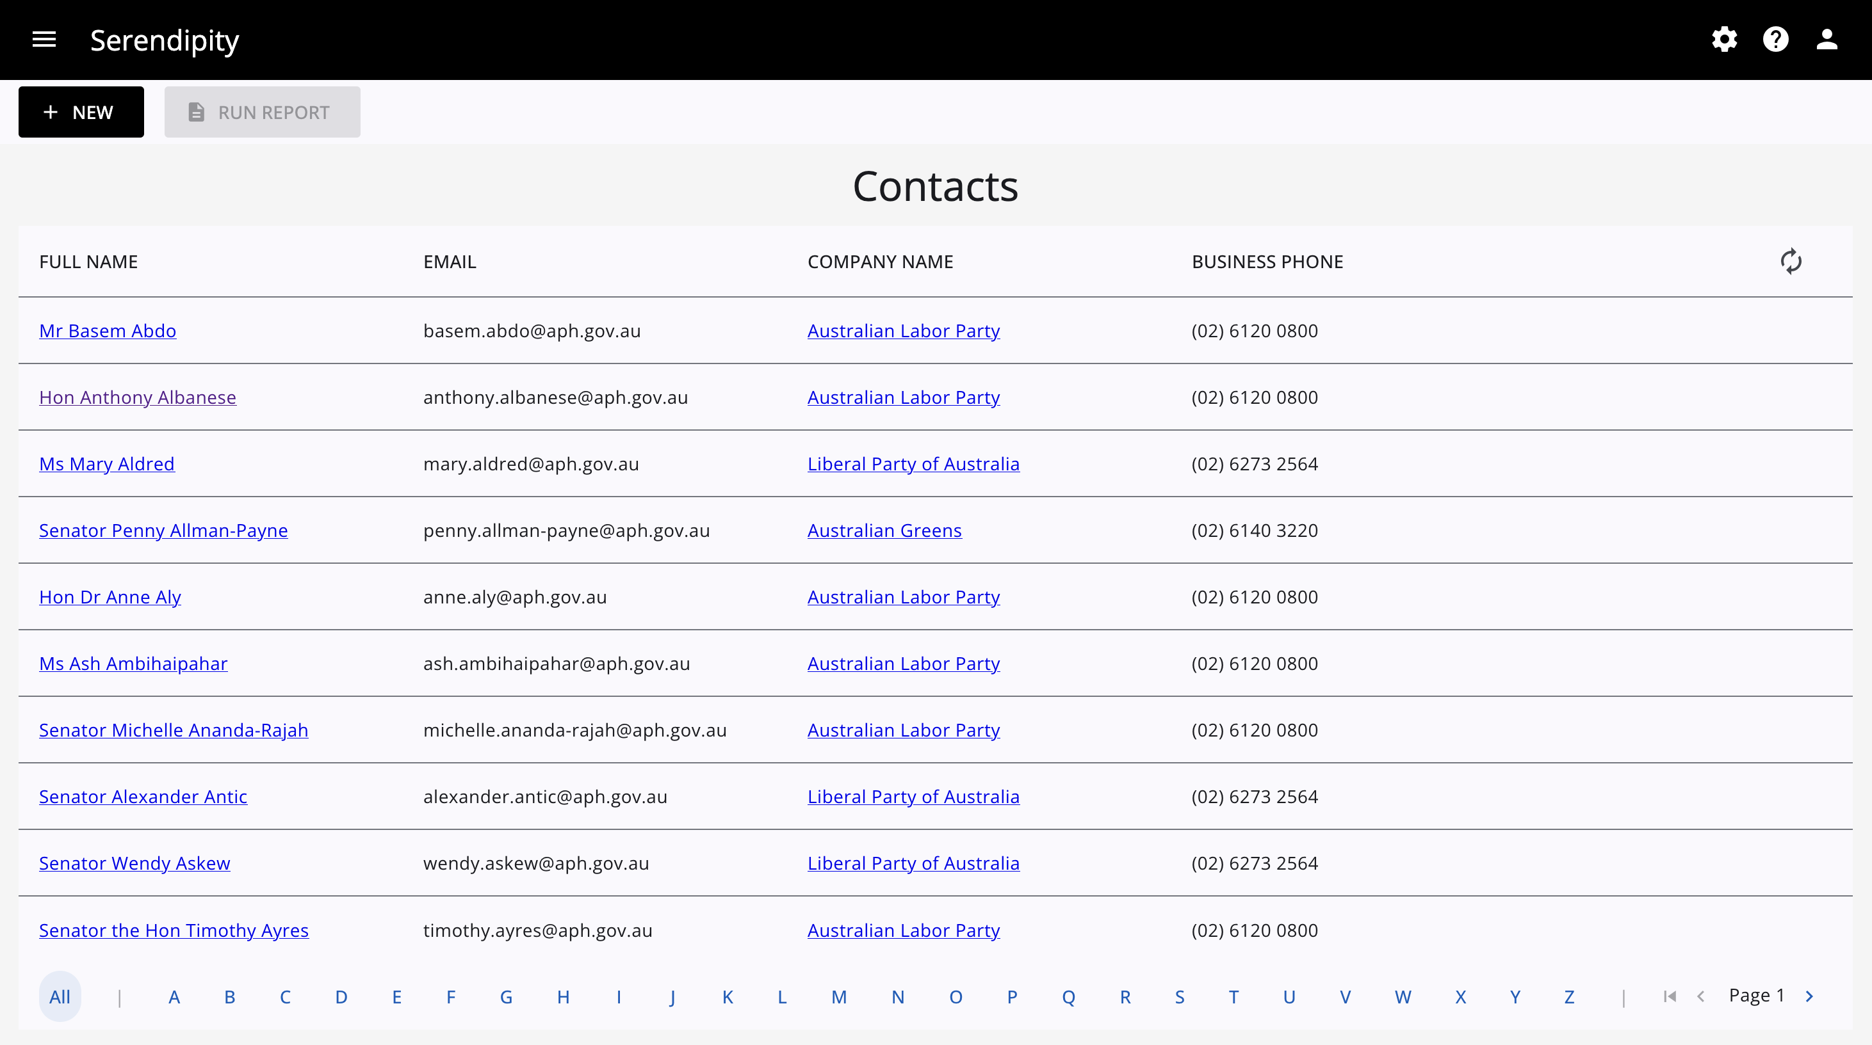The image size is (1872, 1045).
Task: Filter contacts by letter M
Action: pyautogui.click(x=838, y=996)
